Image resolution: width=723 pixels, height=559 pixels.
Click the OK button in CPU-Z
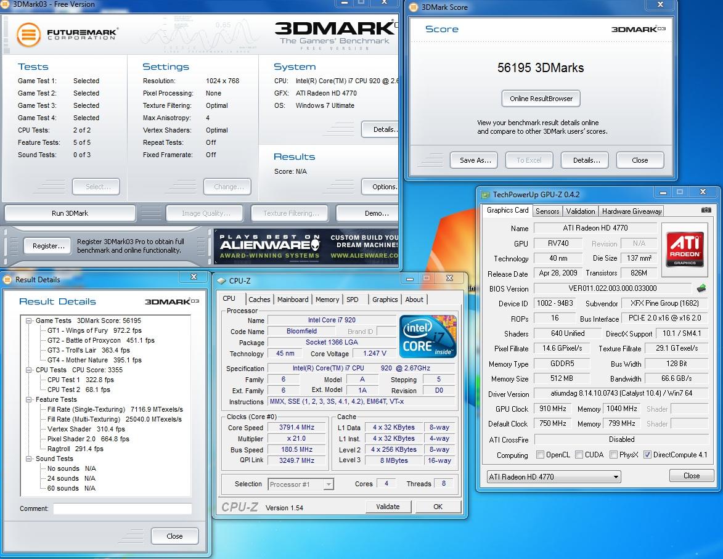click(x=438, y=507)
